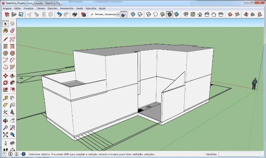Image resolution: width=266 pixels, height=158 pixels.
Task: Choose the Rotate tool
Action: [x=5, y=83]
